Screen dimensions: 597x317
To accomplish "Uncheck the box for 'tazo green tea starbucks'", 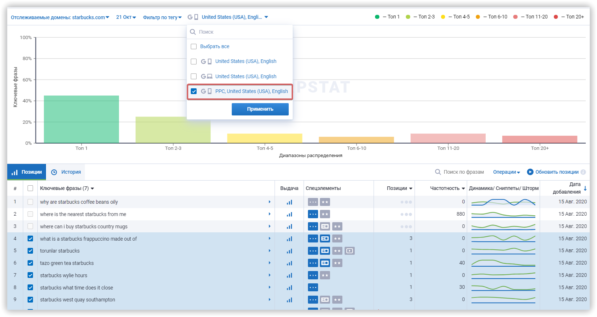I will click(x=30, y=263).
